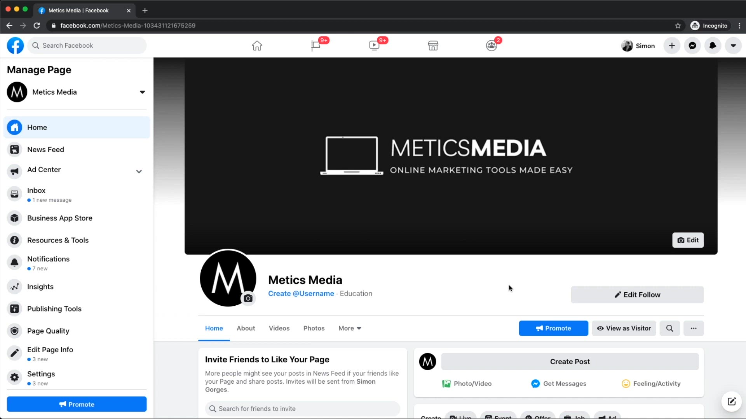746x419 pixels.
Task: Reload the page with browser refresh icon
Action: (x=37, y=26)
